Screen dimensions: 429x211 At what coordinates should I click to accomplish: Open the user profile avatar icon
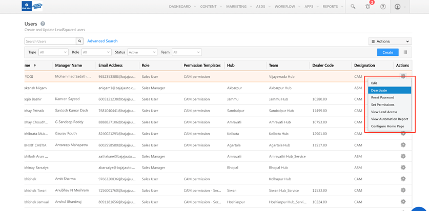(398, 7)
